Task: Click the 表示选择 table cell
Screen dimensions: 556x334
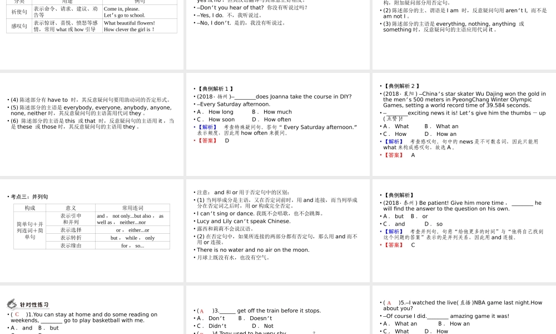Action: pos(71,230)
